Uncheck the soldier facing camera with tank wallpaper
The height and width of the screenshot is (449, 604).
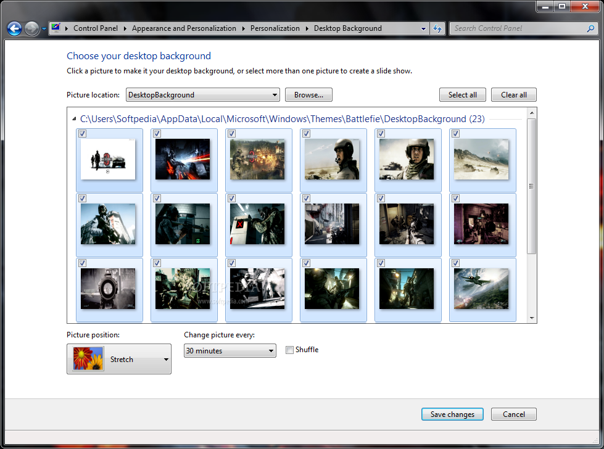point(381,134)
